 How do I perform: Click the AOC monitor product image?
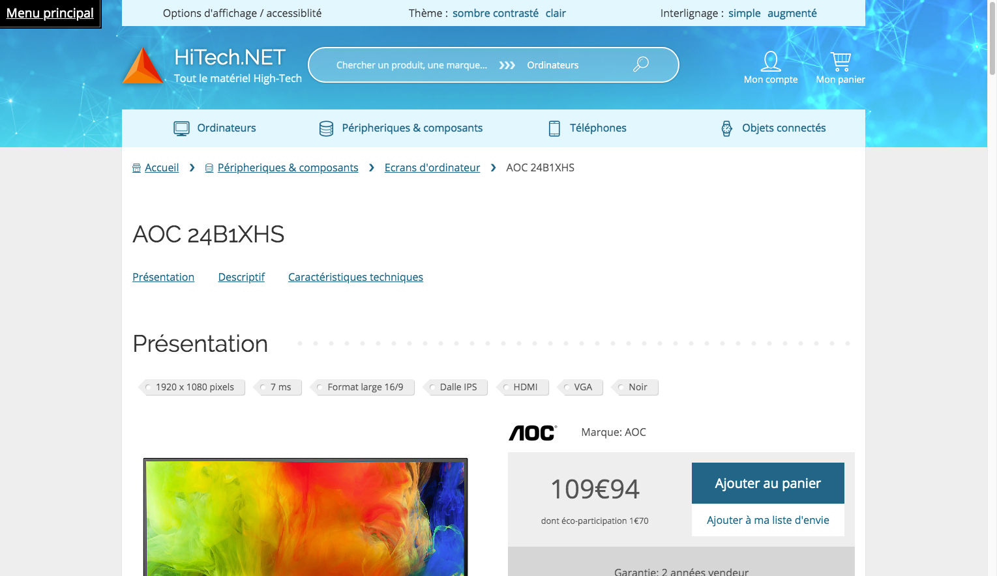305,517
